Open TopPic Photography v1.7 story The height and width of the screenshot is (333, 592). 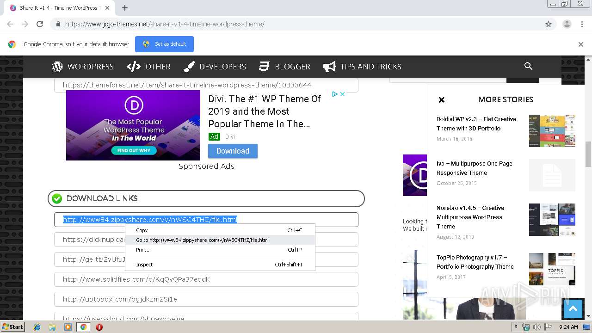[x=475, y=262]
